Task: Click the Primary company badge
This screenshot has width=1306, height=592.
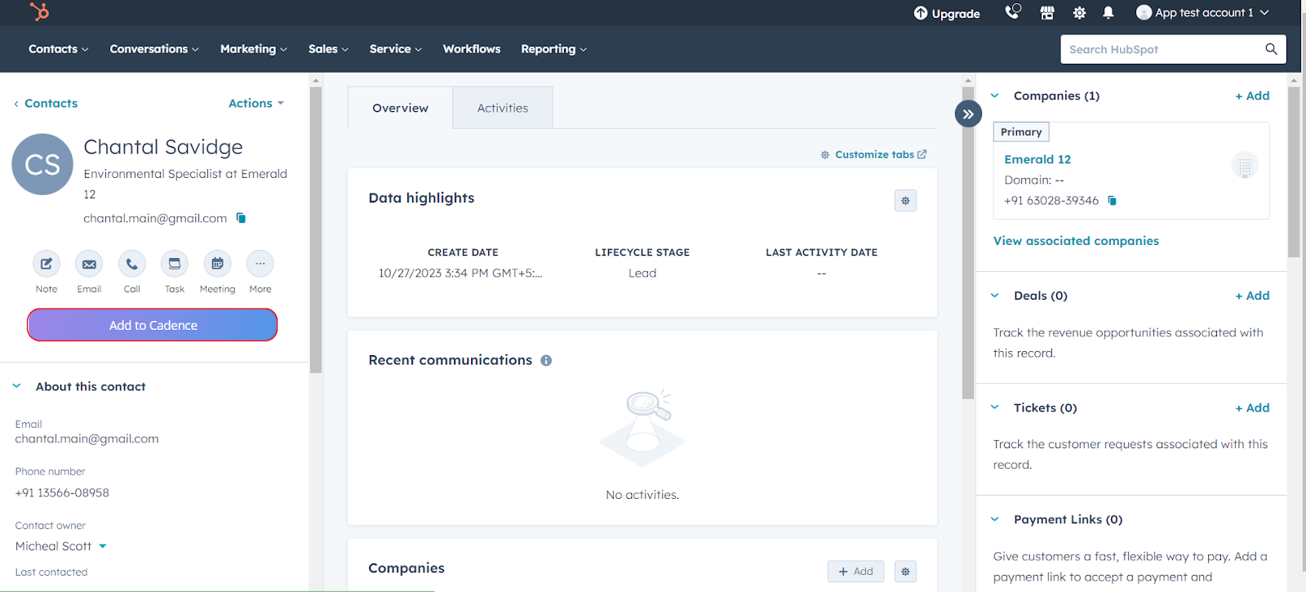Action: pyautogui.click(x=1021, y=131)
